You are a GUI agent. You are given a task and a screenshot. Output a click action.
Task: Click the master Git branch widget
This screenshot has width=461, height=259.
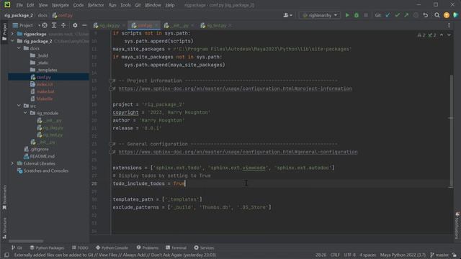tap(439, 255)
